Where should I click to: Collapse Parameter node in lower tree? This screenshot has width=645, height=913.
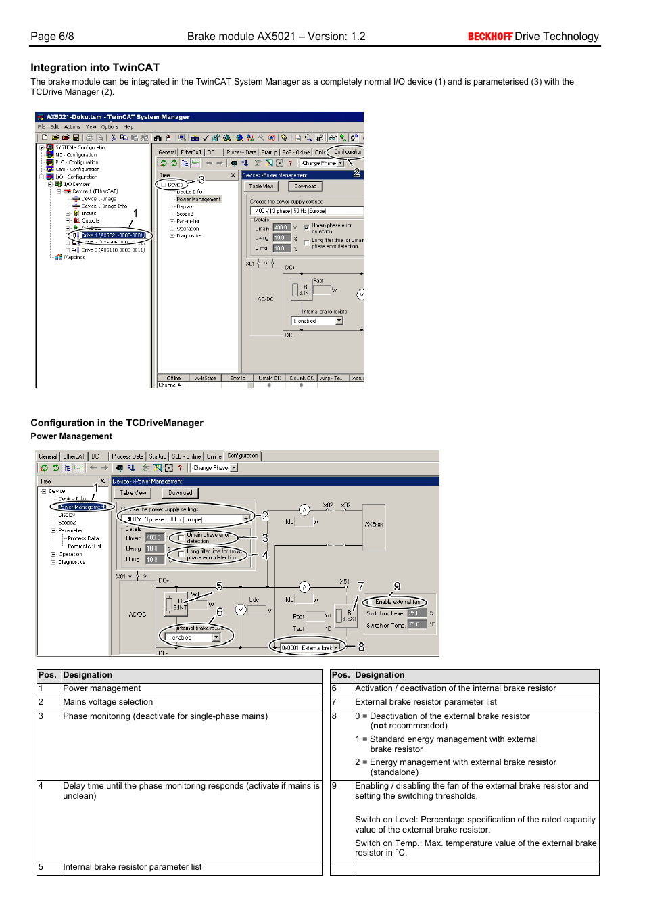pyautogui.click(x=53, y=530)
